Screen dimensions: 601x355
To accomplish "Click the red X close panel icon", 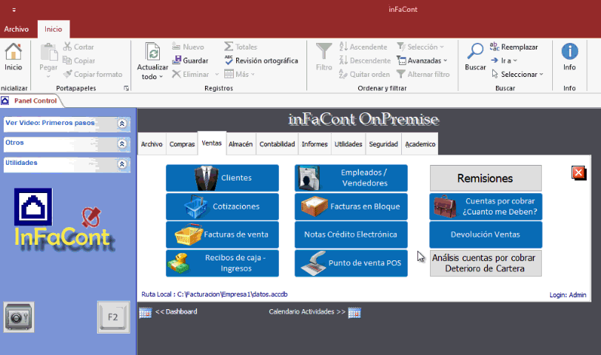I will pyautogui.click(x=578, y=173).
